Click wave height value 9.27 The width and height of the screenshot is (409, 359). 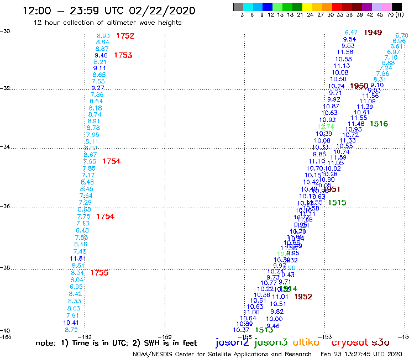[98, 88]
